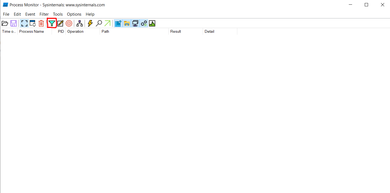Open the Edit menu
This screenshot has width=390, height=193.
[17, 14]
